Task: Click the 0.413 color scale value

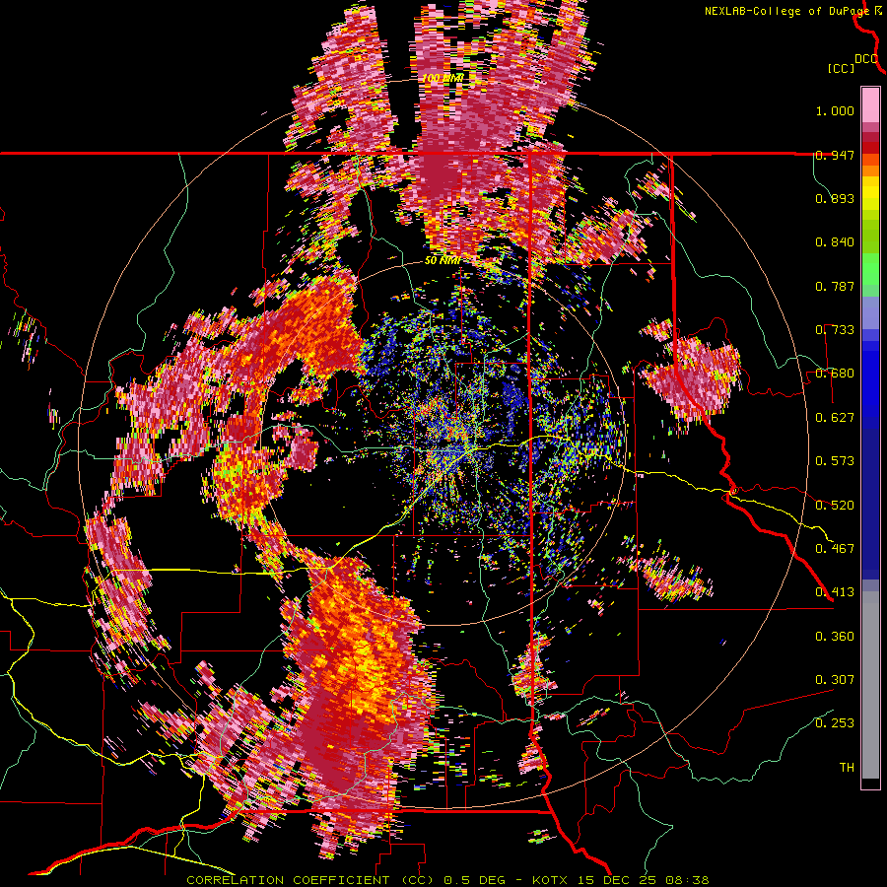Action: 835,592
